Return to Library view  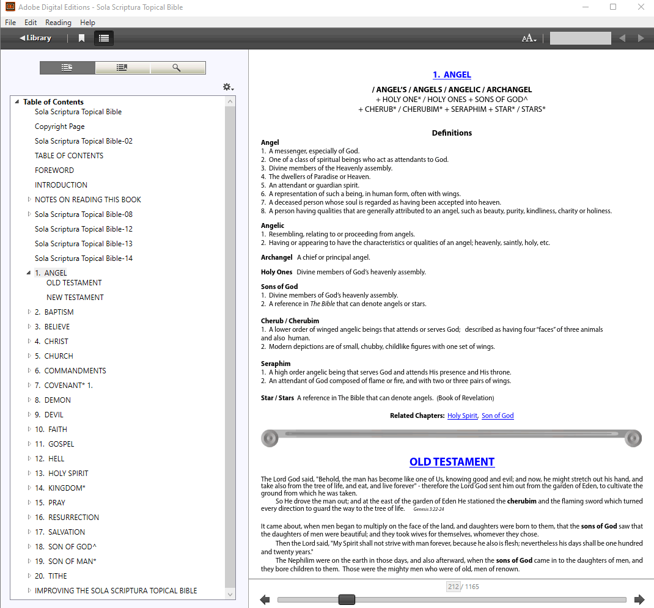pyautogui.click(x=35, y=38)
